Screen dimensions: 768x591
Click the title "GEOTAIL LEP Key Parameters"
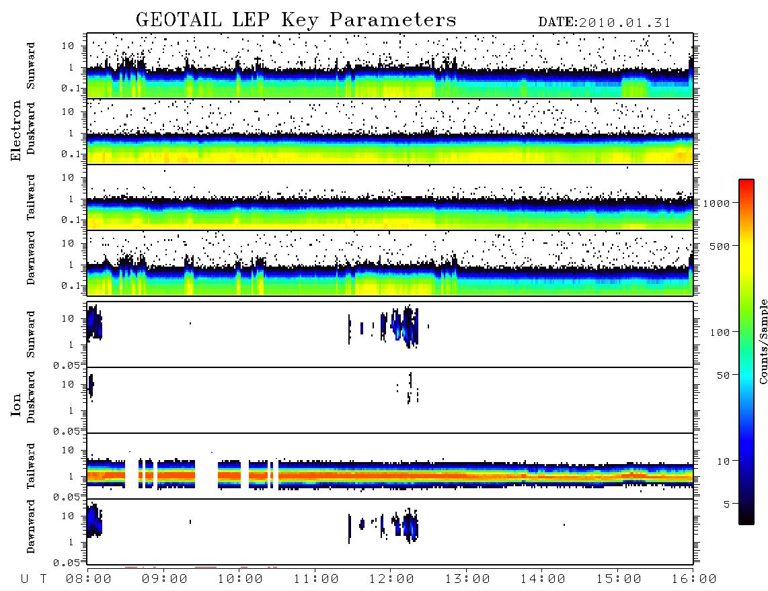(x=296, y=20)
